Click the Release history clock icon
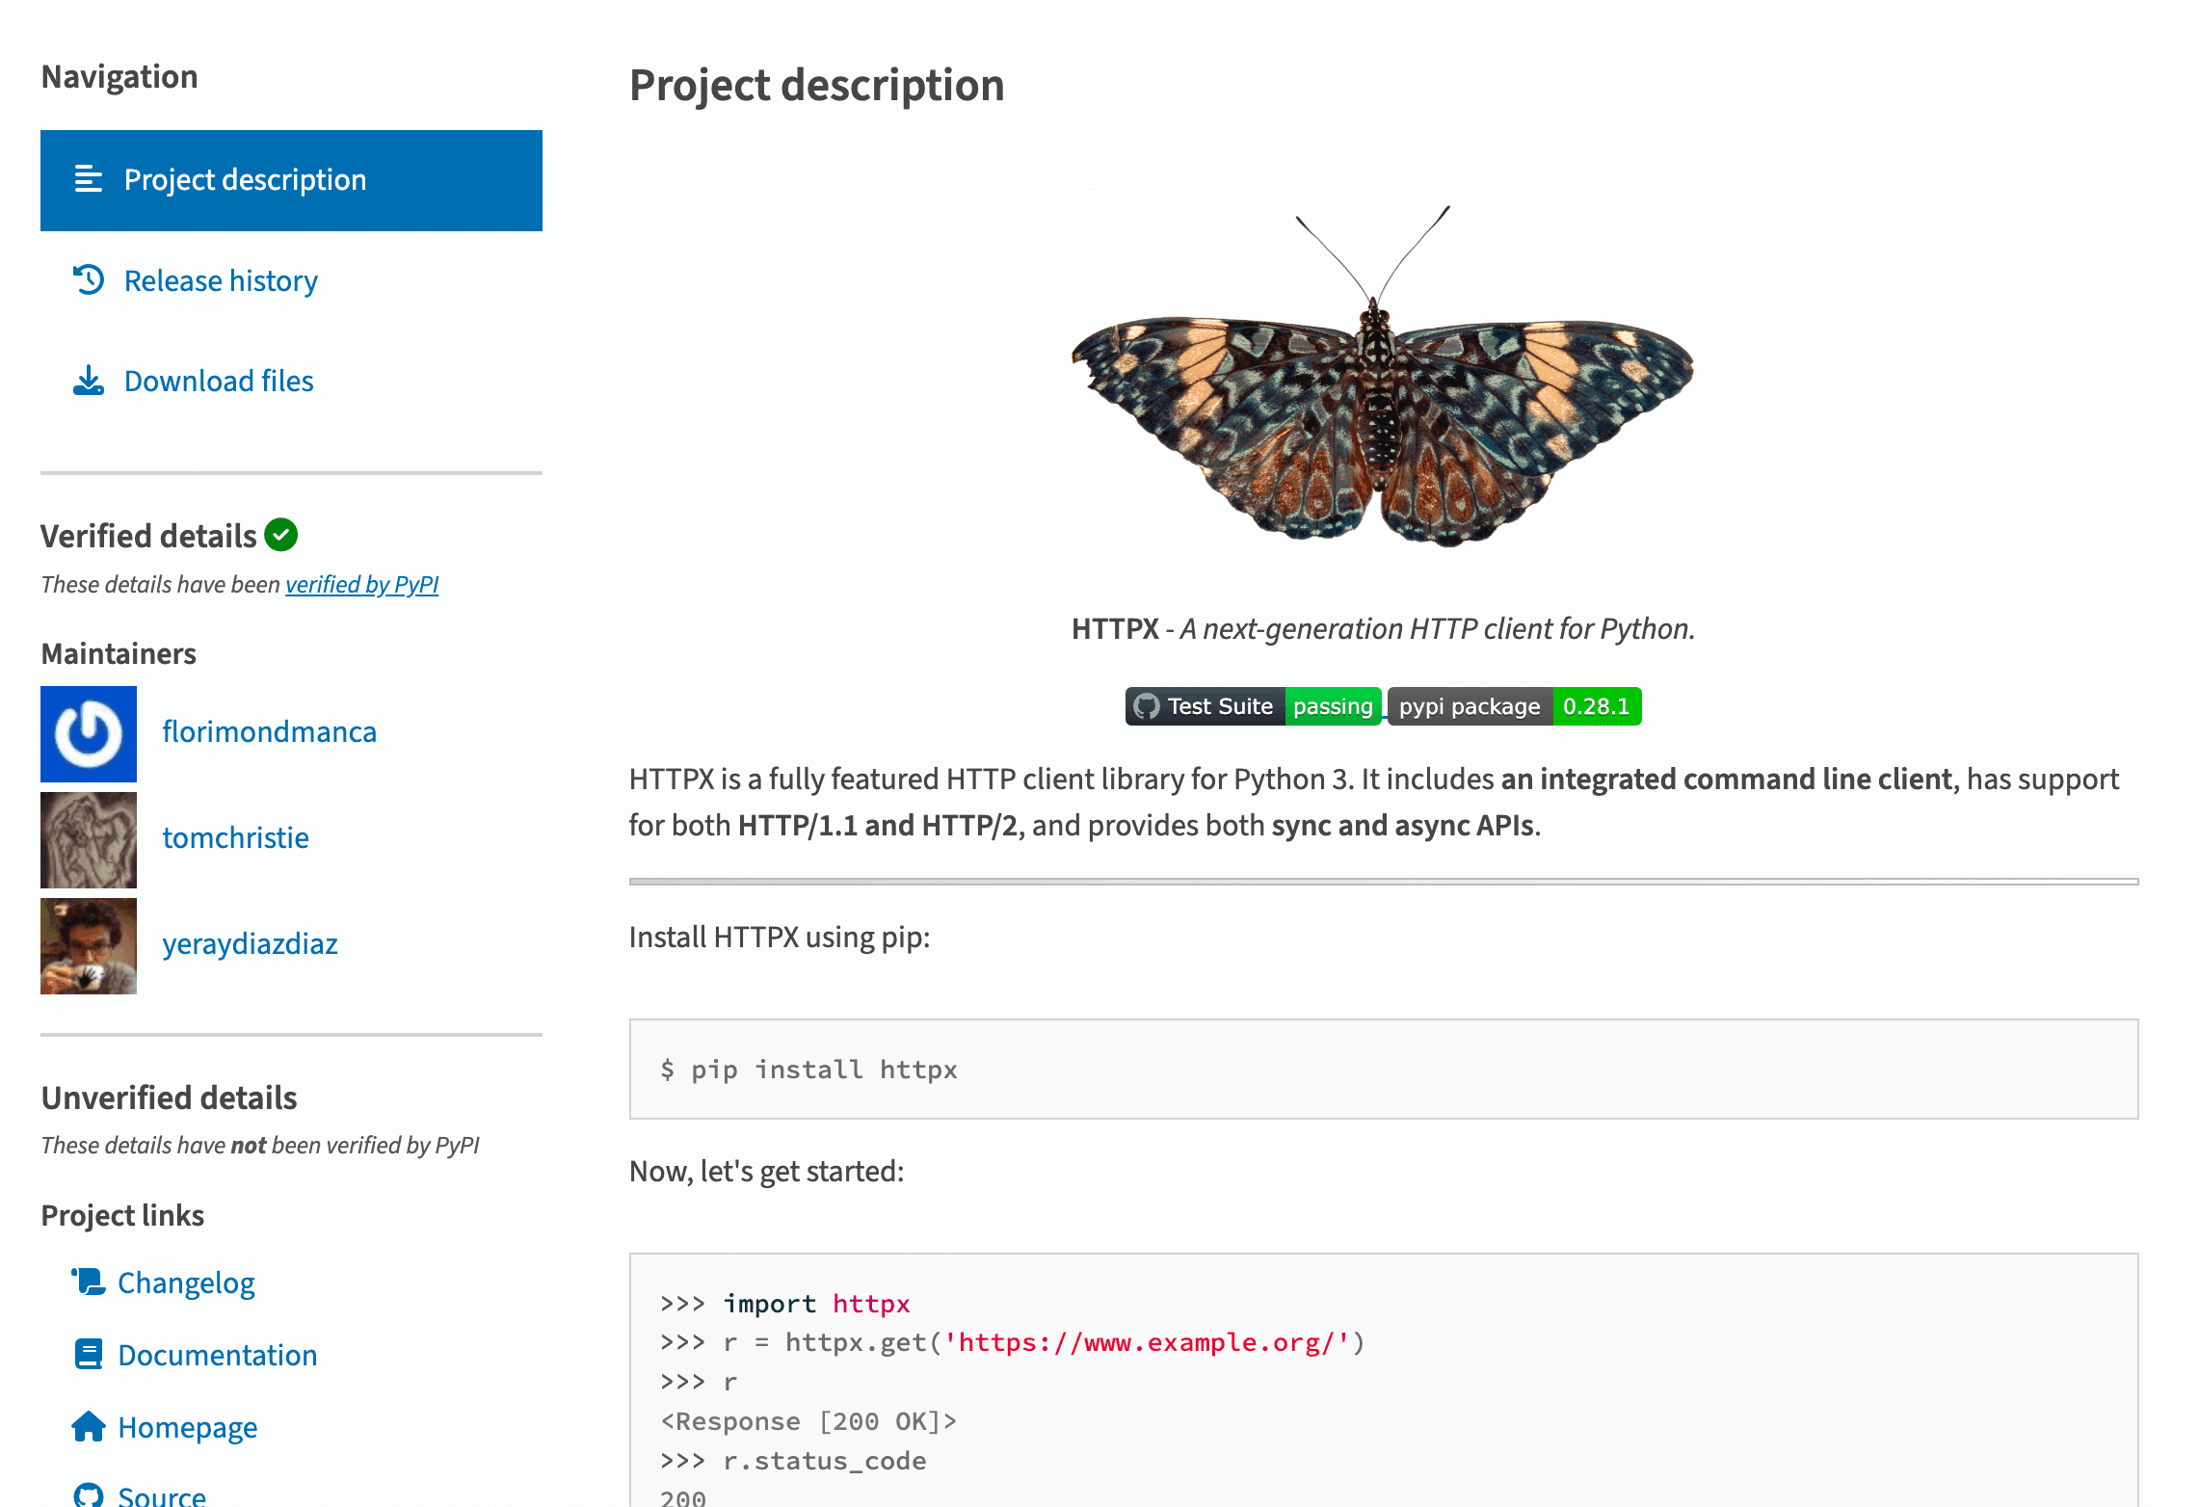2199x1507 pixels. 89,279
